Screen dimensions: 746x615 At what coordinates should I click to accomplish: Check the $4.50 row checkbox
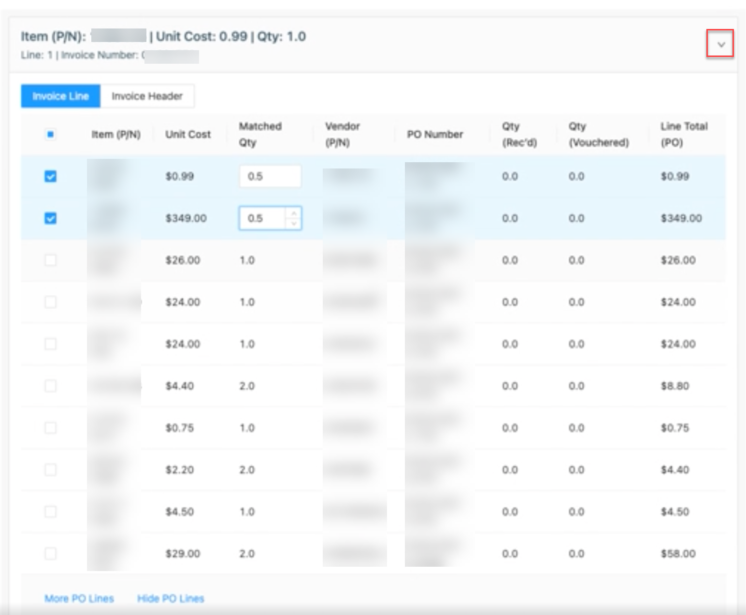[50, 512]
